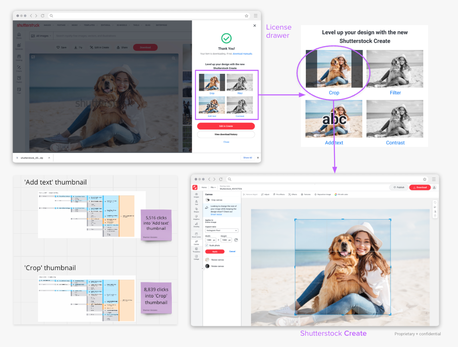Click the enlarged Filter thumbnail image
This screenshot has height=347, width=458.
click(x=395, y=69)
